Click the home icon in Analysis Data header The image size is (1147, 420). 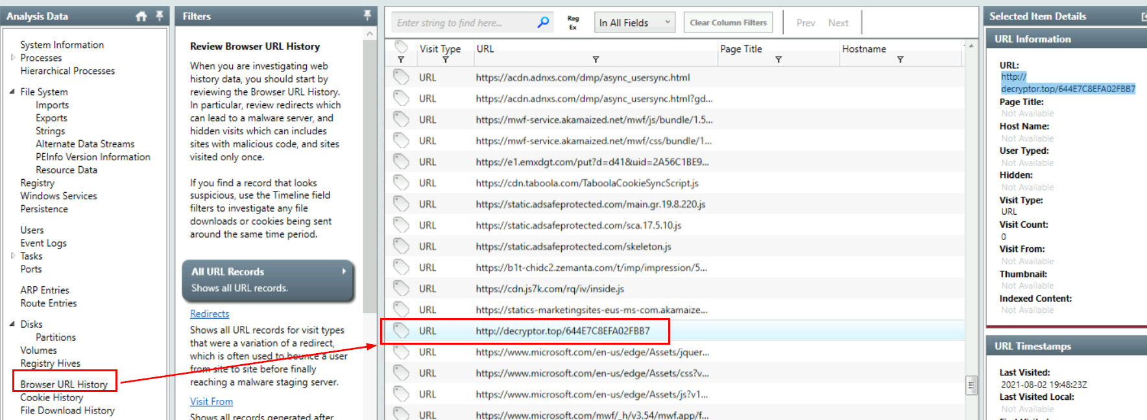pos(141,16)
